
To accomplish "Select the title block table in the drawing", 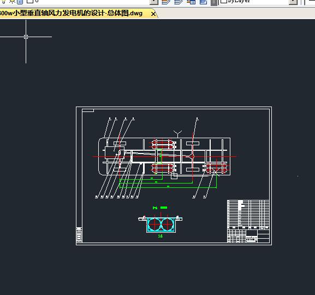I will point(248,221).
